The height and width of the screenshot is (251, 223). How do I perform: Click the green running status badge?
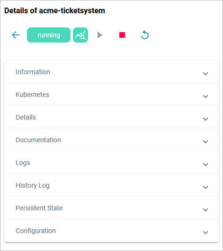tap(49, 35)
